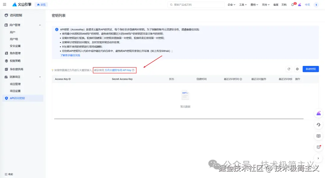Image resolution: width=325 pixels, height=178 pixels.
Task: Open the 方舟大模型专用 API Key link
Action: point(118,70)
